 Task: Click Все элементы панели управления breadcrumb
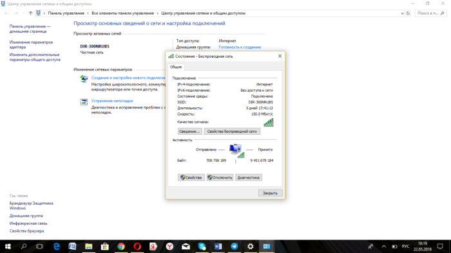pos(123,13)
